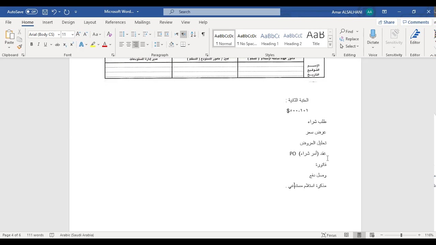Increase paragraph indent
This screenshot has width=436, height=245.
167,34
